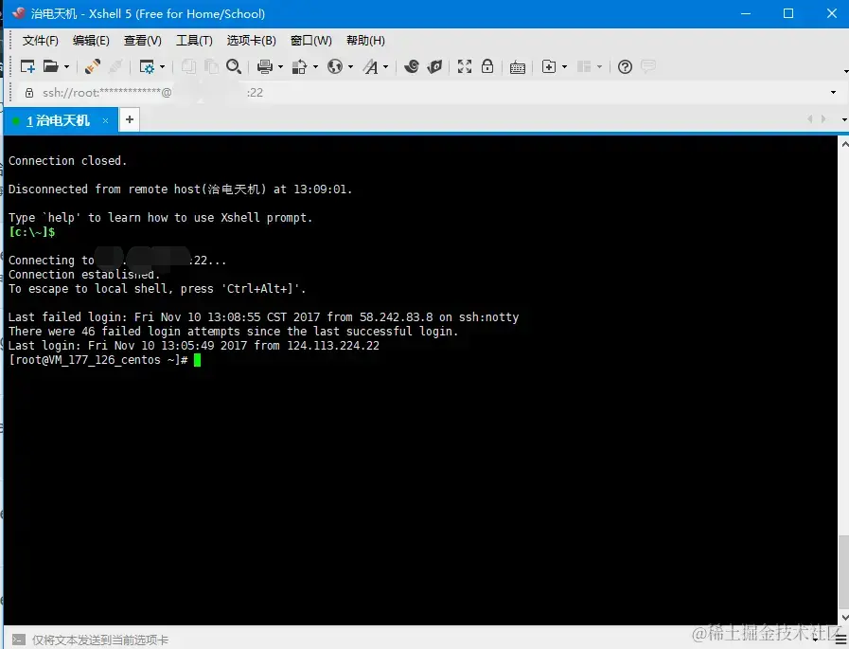Click the 'Type help to learn' hint line
This screenshot has width=849, height=649.
160,218
